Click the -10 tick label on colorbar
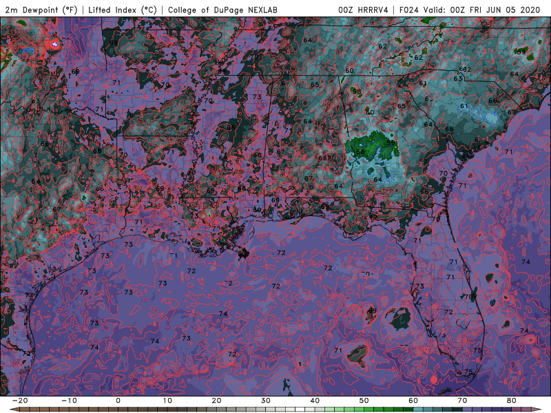 (x=69, y=401)
